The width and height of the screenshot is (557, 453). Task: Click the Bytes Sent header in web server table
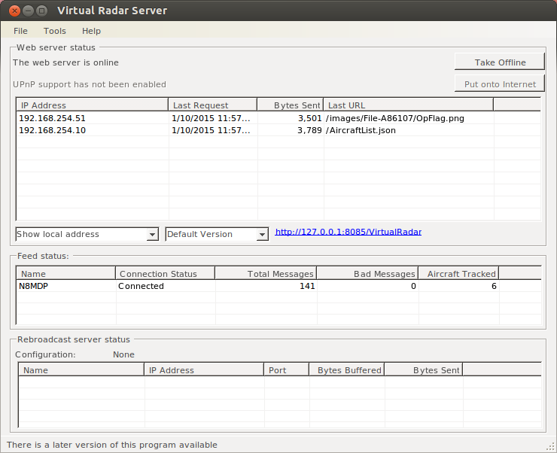(291, 105)
